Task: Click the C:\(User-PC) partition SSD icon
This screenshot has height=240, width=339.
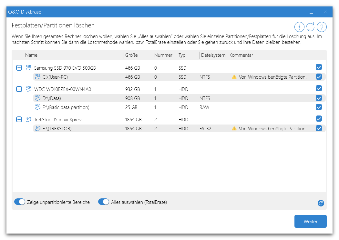Action: [38, 77]
